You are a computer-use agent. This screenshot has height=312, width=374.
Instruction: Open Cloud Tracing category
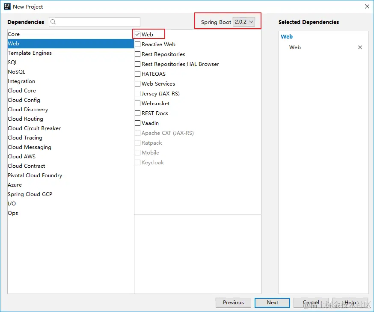[x=71, y=138]
